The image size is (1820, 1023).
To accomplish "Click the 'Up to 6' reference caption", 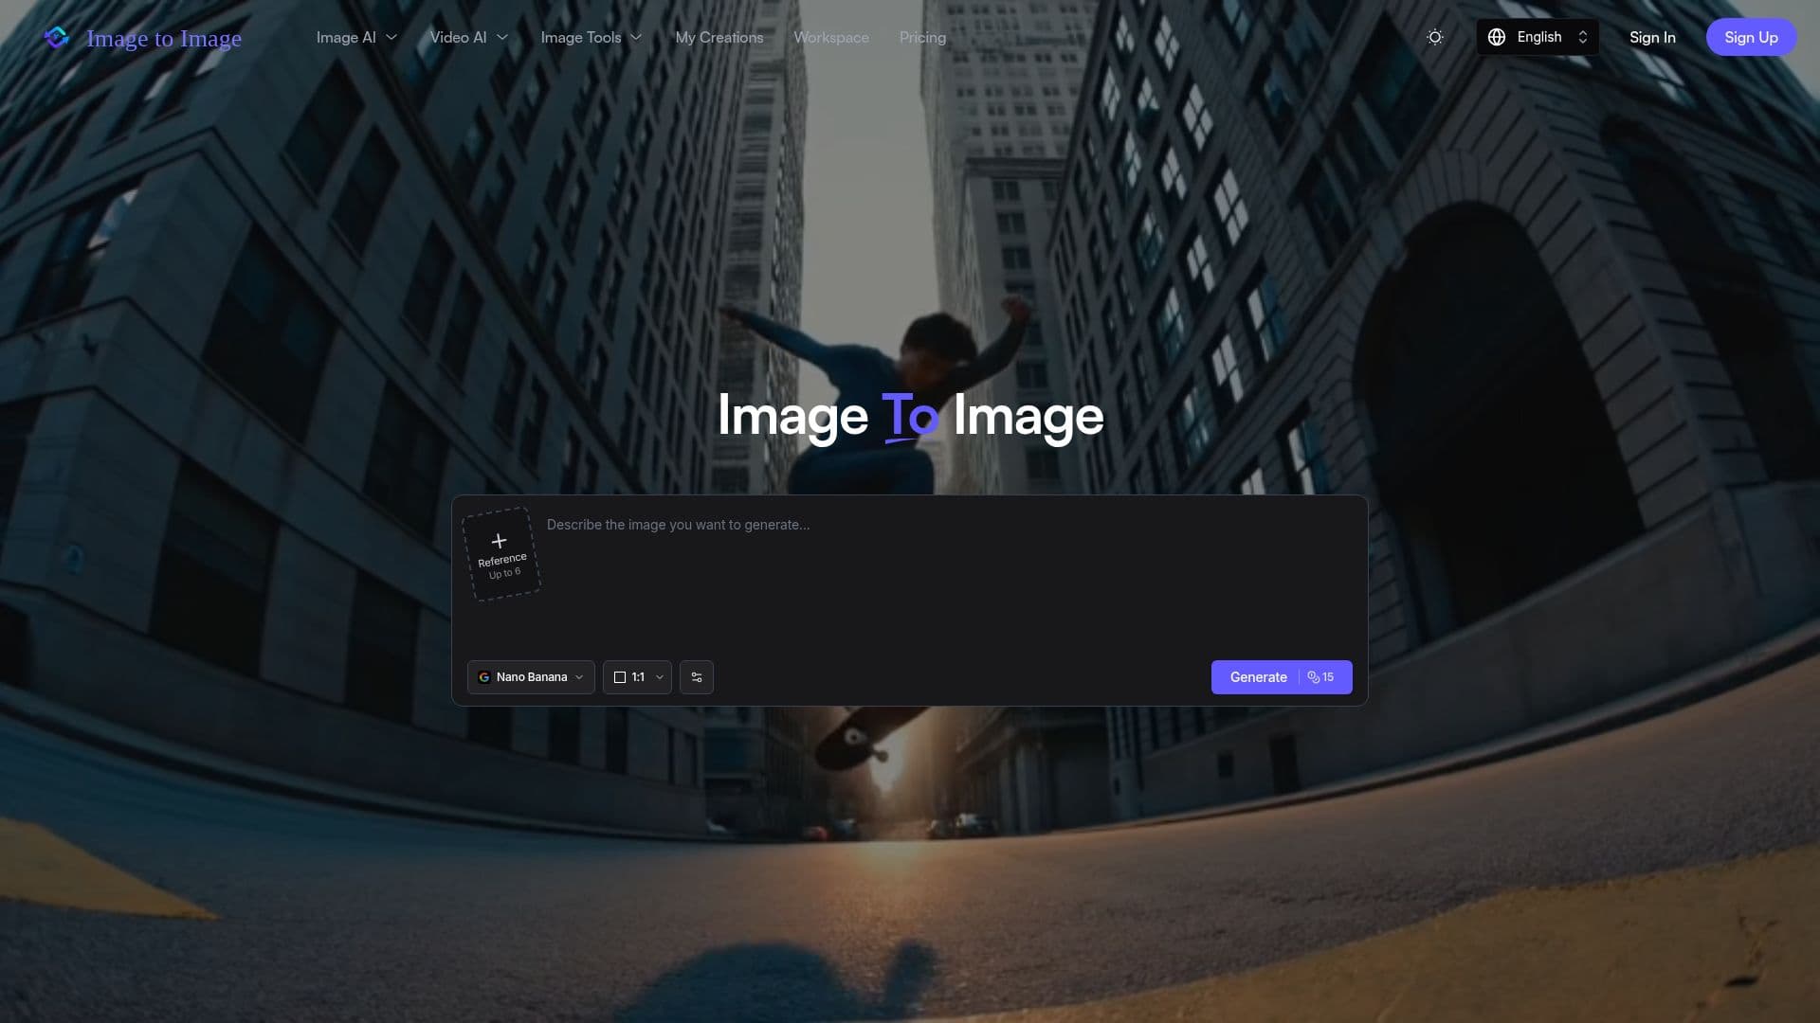I will tap(504, 573).
